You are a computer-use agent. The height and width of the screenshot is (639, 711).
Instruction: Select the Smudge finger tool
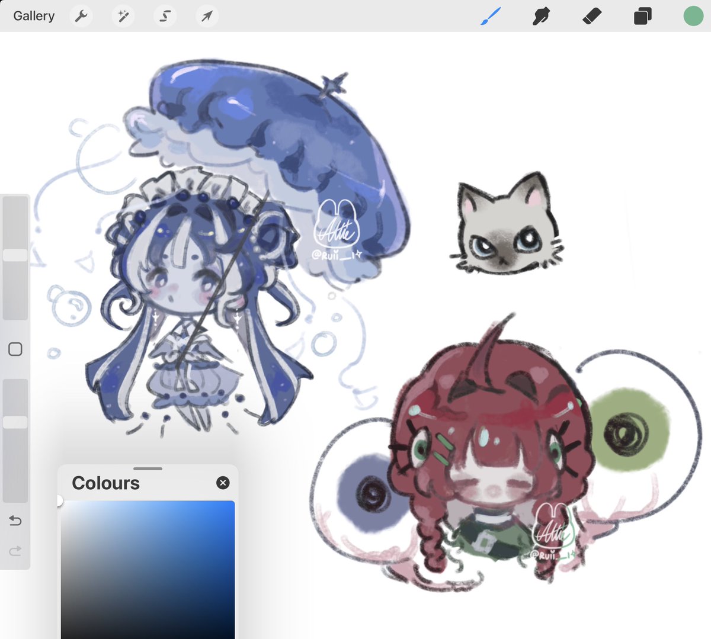540,16
